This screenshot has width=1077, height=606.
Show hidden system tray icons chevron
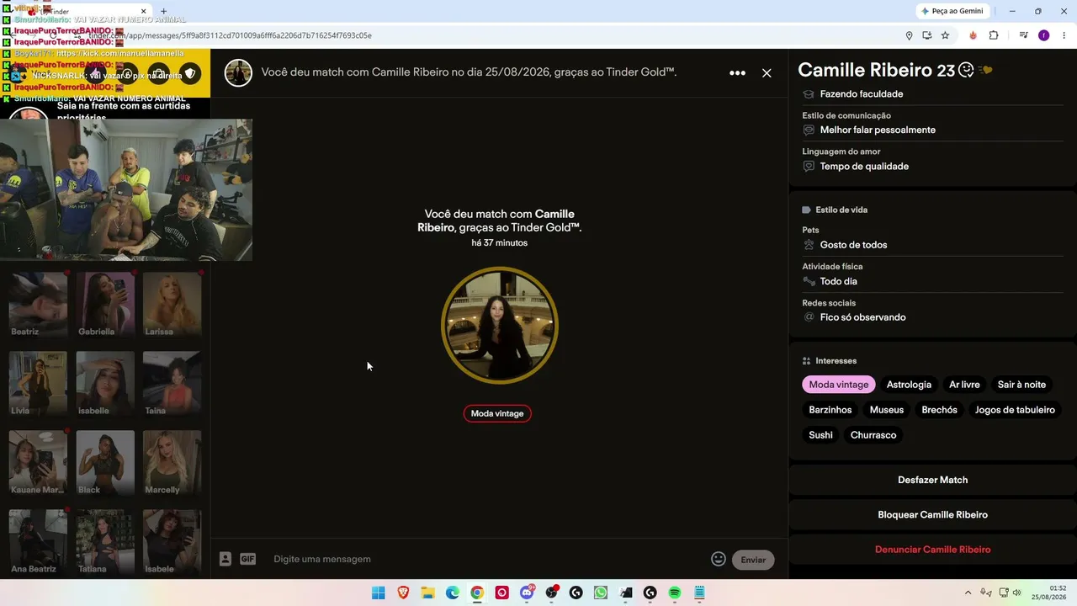(x=968, y=593)
